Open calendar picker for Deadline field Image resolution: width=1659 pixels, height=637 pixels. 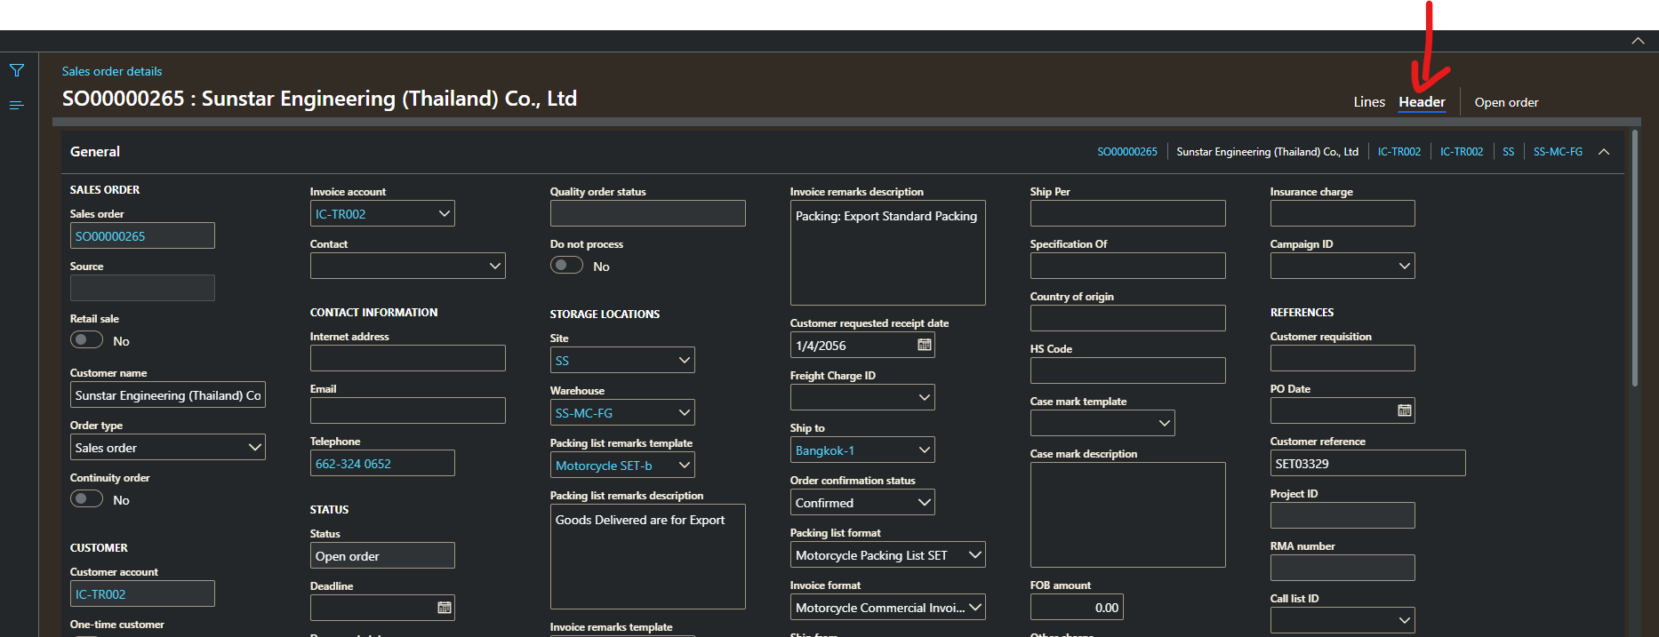click(445, 608)
